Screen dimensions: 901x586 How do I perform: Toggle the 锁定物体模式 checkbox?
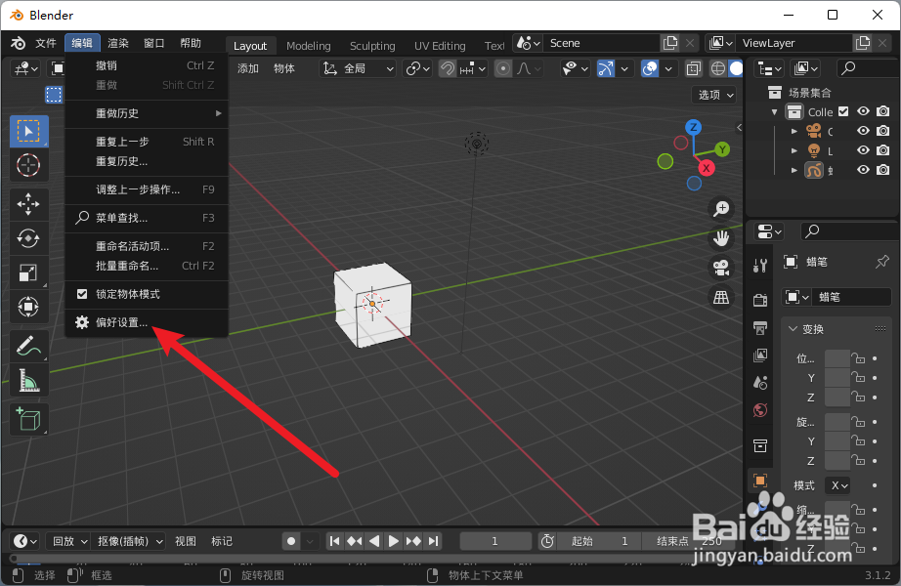[82, 294]
